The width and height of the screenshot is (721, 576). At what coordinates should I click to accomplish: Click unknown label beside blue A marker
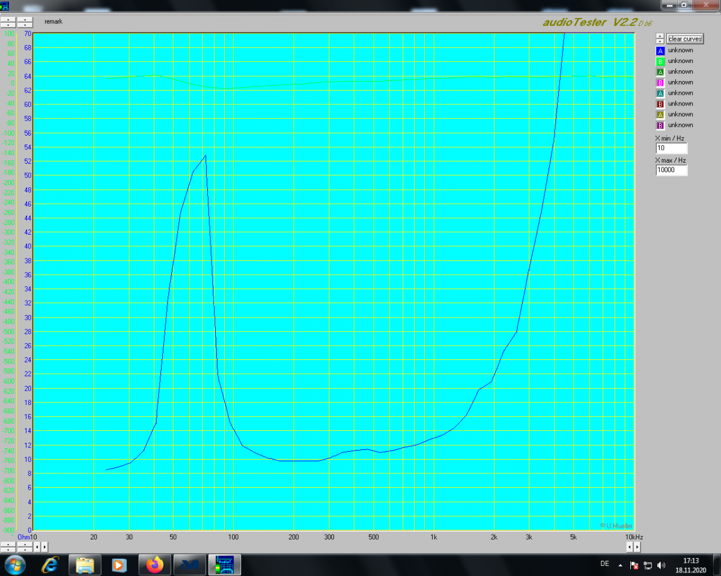[680, 50]
